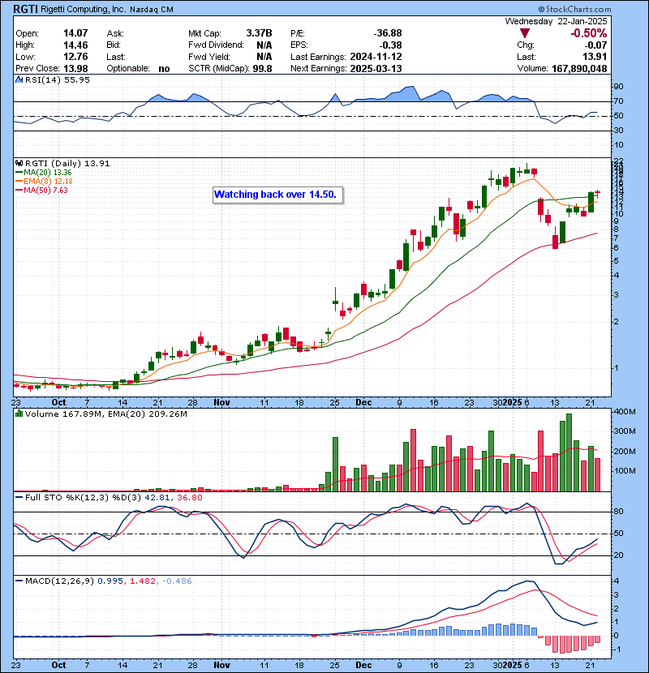Click the StockCharts.com copyright logo

(x=574, y=9)
